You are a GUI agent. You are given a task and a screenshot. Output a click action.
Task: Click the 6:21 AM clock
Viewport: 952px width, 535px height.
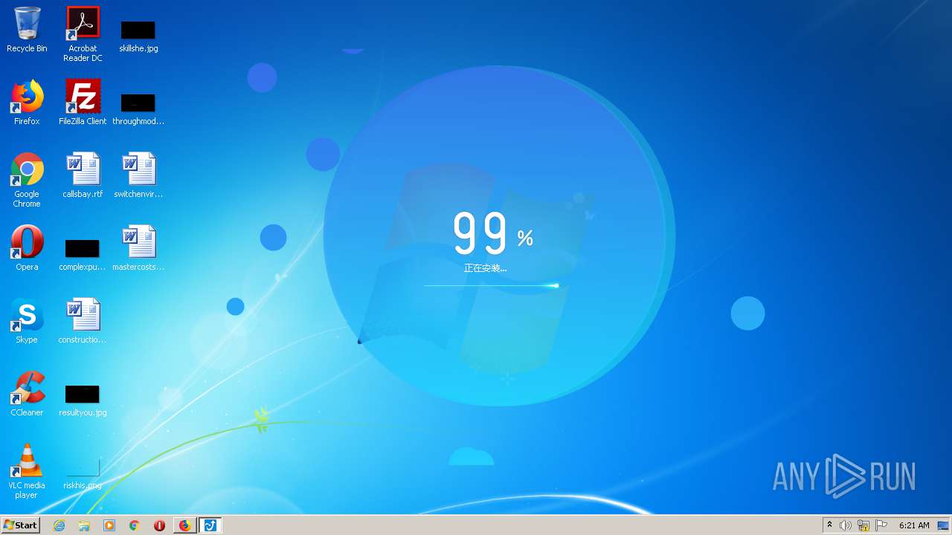coord(914,525)
